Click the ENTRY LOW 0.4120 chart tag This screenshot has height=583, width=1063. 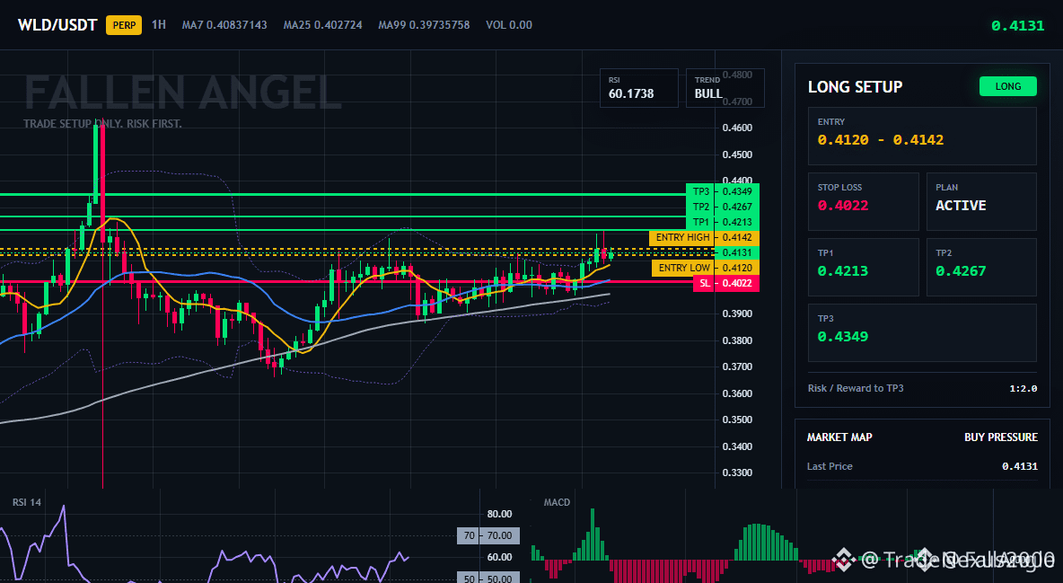coord(706,268)
